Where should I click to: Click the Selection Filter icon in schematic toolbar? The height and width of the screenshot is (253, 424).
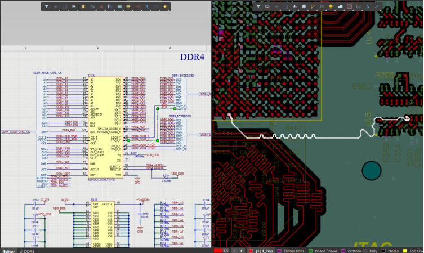point(47,7)
